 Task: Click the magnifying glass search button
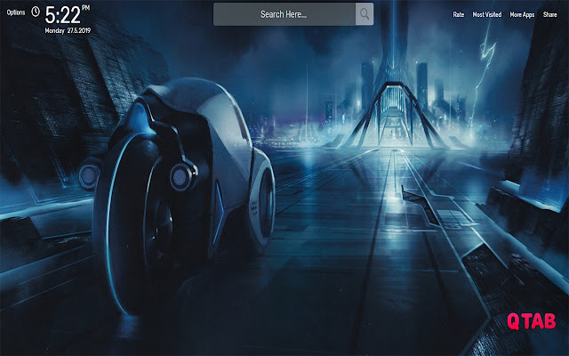(365, 14)
